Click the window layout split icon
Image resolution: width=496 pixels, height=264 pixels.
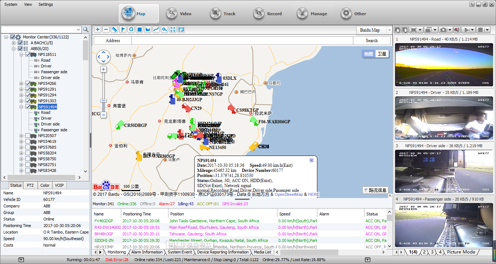(428, 30)
